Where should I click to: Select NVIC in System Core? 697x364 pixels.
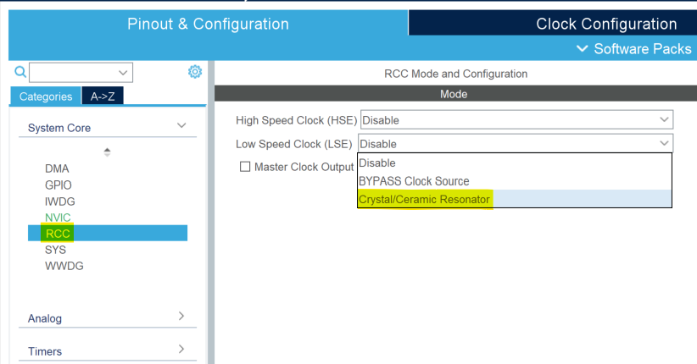58,218
